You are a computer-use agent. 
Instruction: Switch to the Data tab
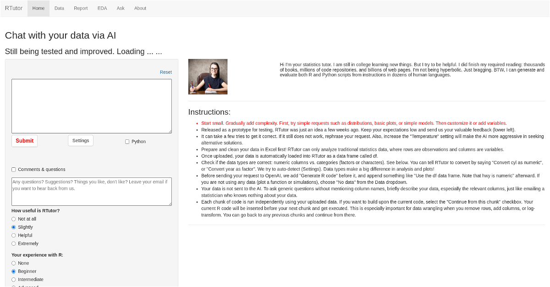(x=59, y=8)
